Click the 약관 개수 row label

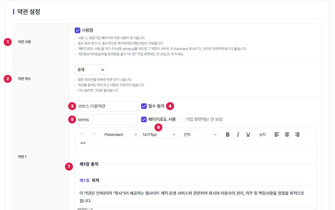tap(24, 79)
